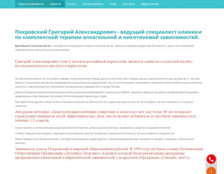Click paragraph starting Желая передать свой бесценный опыт
This screenshot has width=224, height=174.
[105, 141]
